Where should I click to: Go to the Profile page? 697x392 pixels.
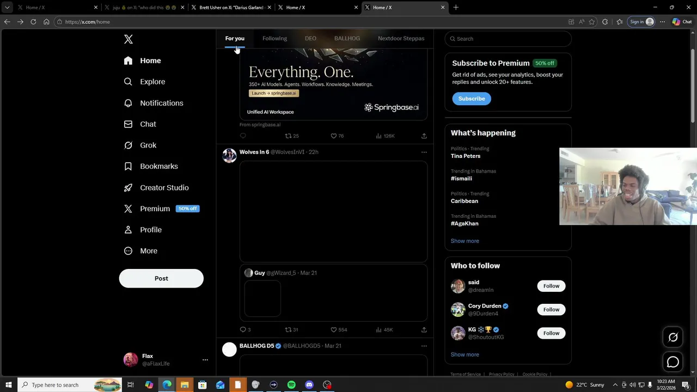tap(143, 230)
